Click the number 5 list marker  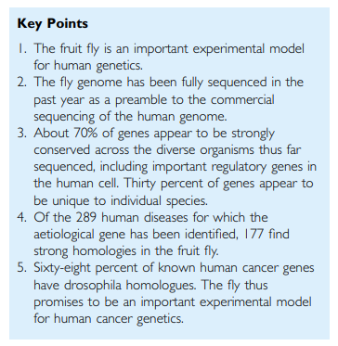coord(23,268)
